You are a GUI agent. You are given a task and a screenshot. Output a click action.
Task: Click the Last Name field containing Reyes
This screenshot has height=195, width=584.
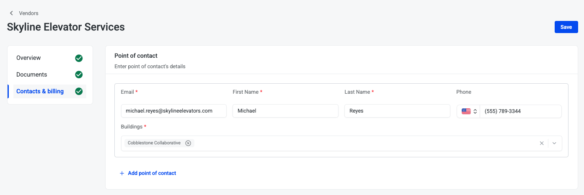pyautogui.click(x=397, y=111)
